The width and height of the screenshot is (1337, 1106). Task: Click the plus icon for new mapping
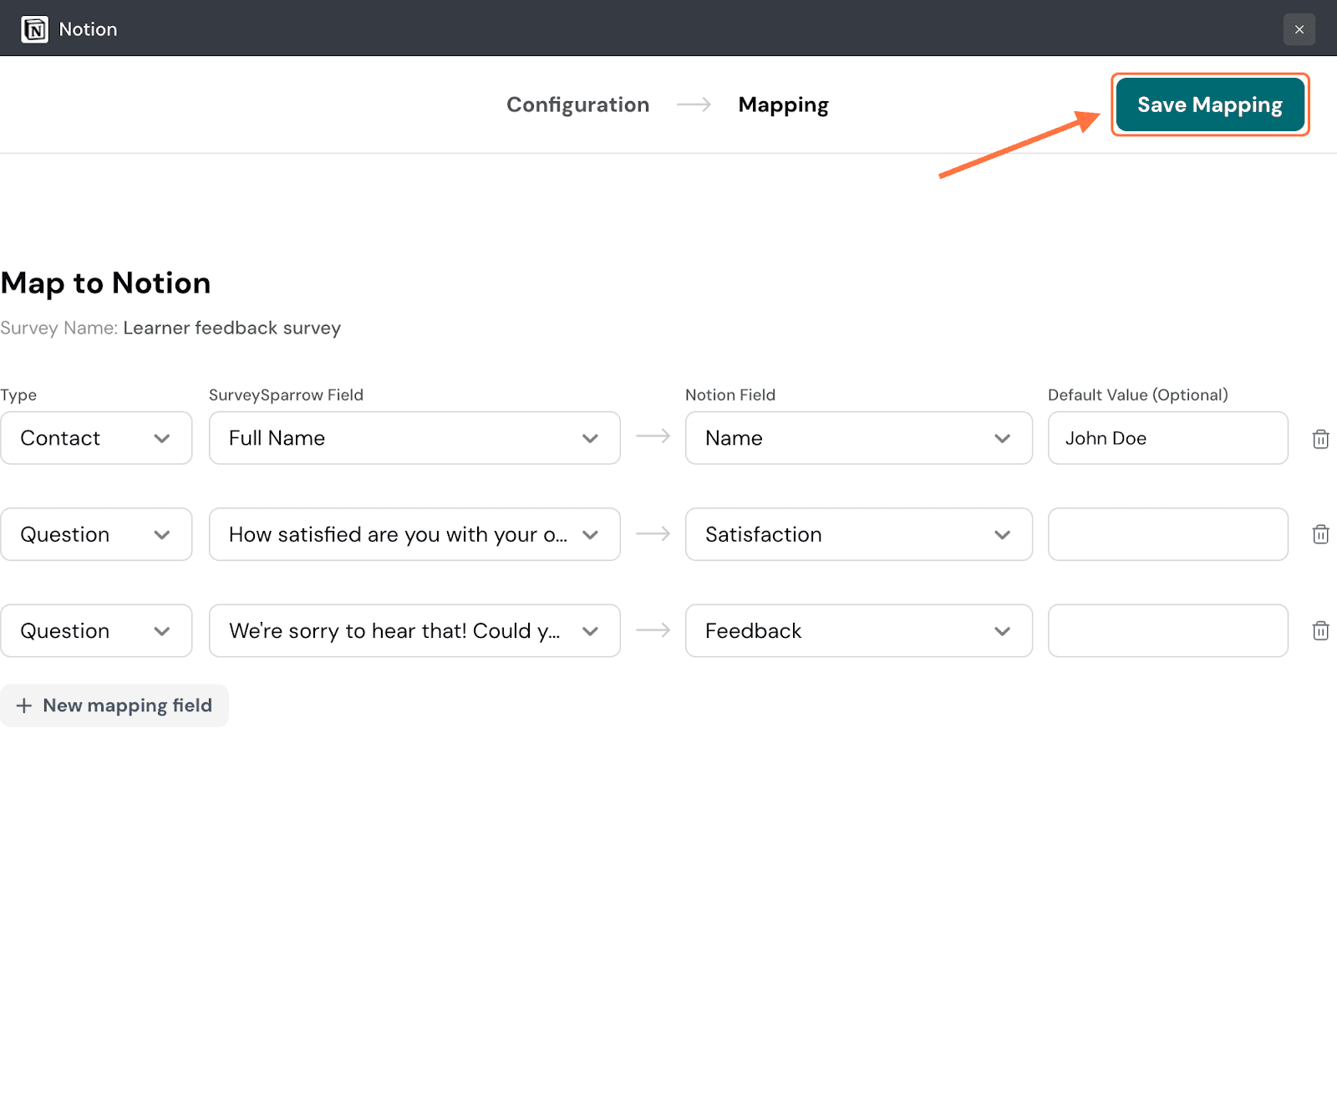point(24,706)
